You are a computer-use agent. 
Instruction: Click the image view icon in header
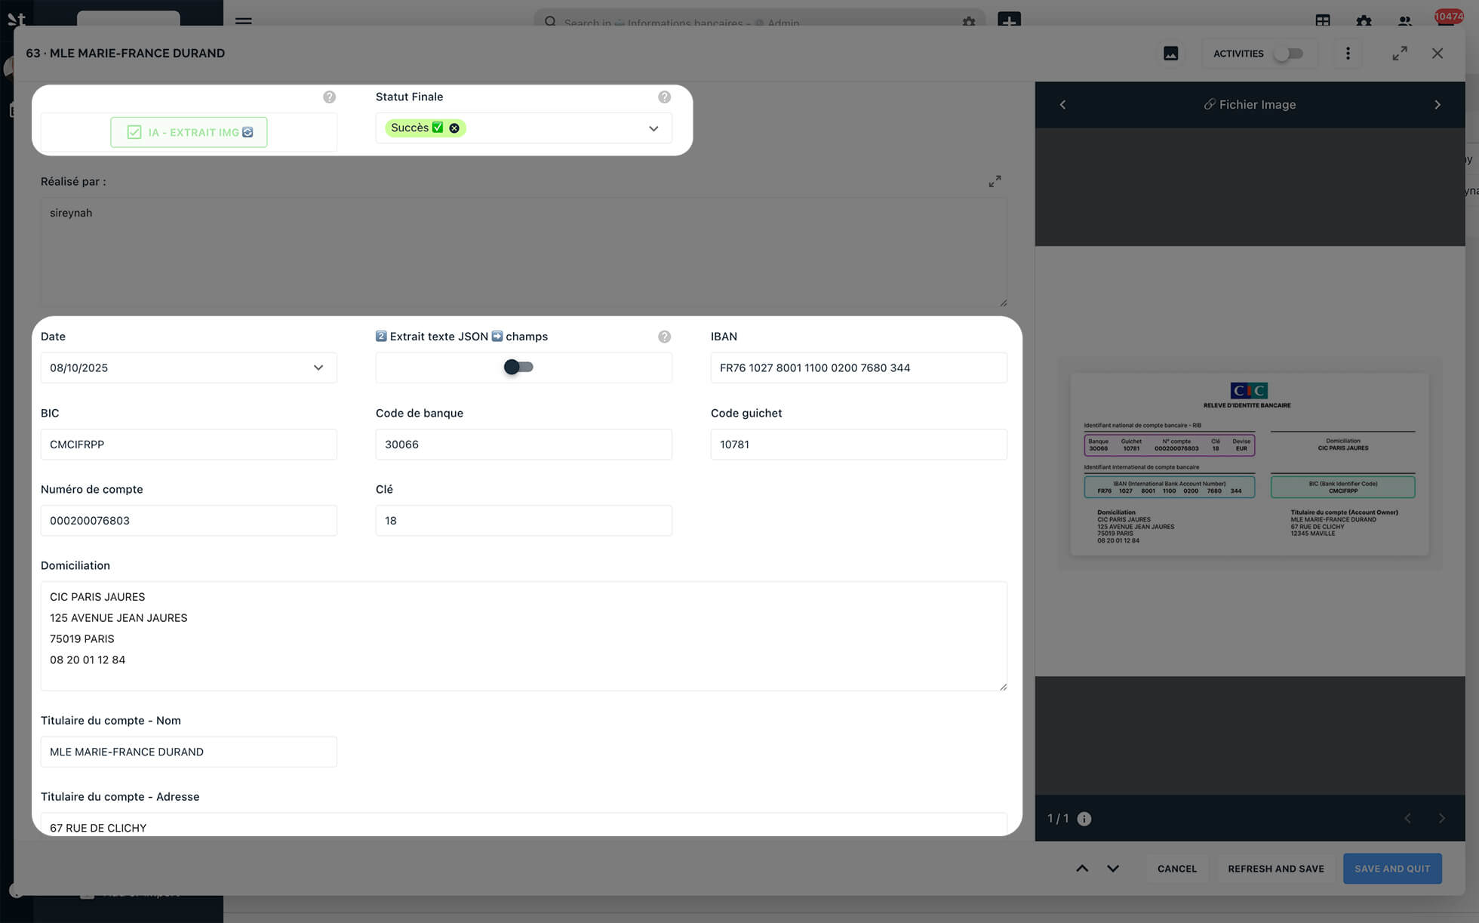(x=1170, y=54)
